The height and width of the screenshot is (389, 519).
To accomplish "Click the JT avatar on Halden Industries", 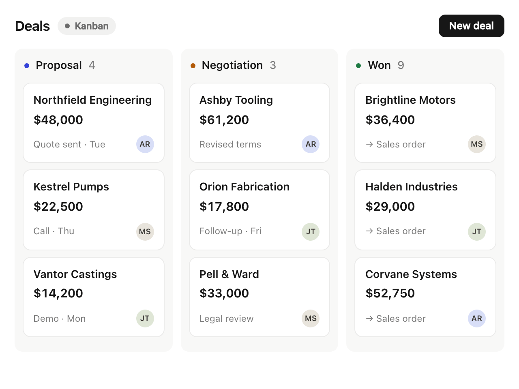I will [477, 232].
